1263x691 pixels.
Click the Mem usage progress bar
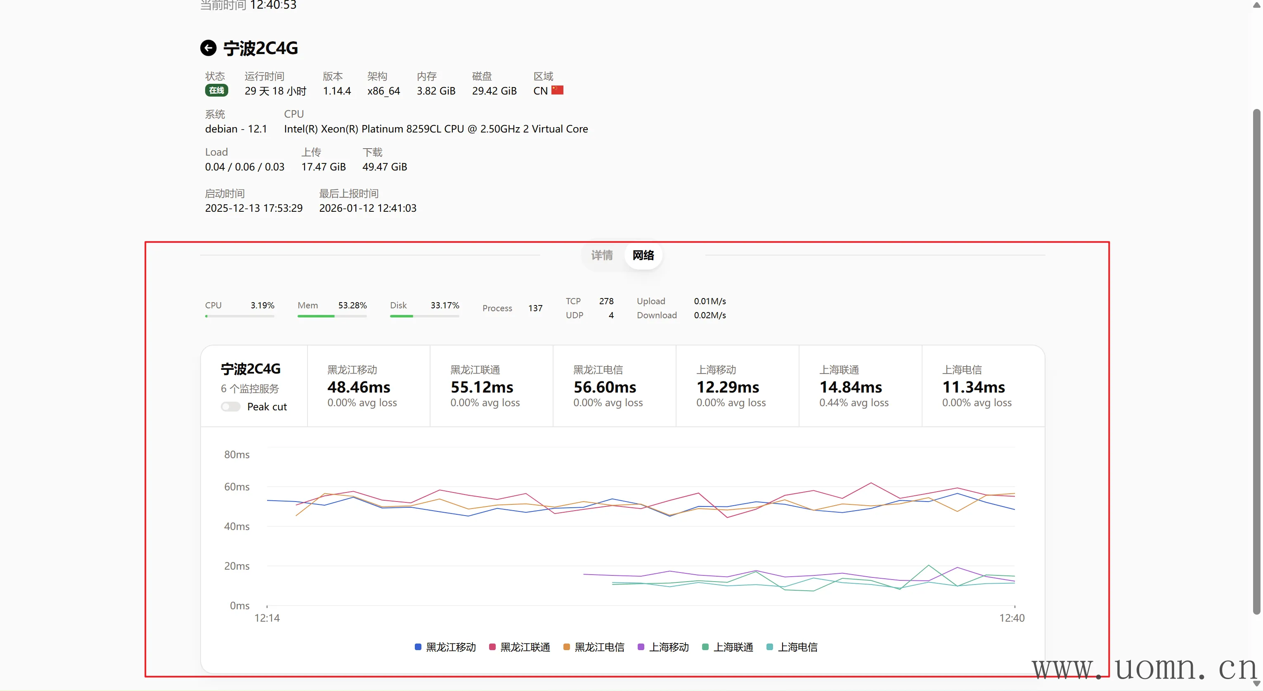coord(332,316)
